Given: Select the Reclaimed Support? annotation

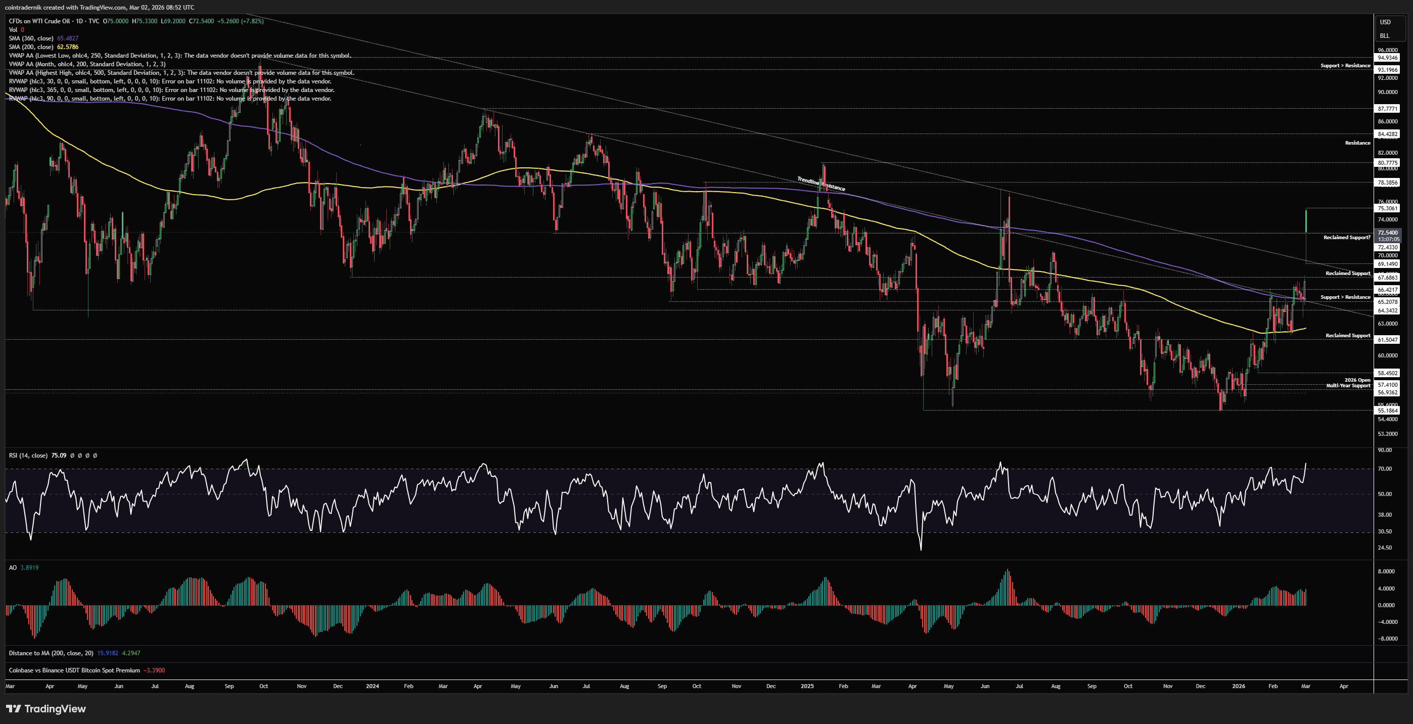Looking at the screenshot, I should [1347, 238].
